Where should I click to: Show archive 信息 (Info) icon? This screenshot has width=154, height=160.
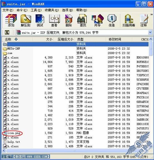click(112, 20)
